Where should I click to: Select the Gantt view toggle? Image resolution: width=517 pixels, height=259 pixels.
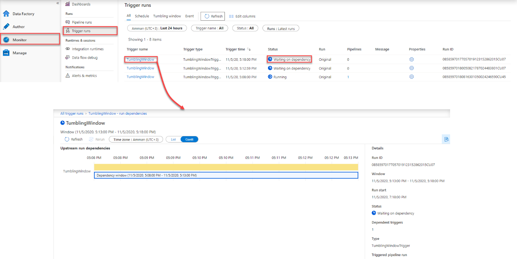click(x=189, y=139)
